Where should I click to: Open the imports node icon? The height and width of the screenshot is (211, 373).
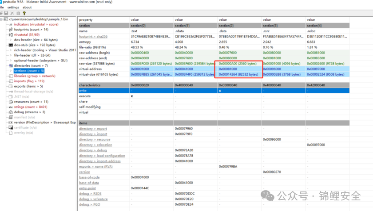coord(11,81)
